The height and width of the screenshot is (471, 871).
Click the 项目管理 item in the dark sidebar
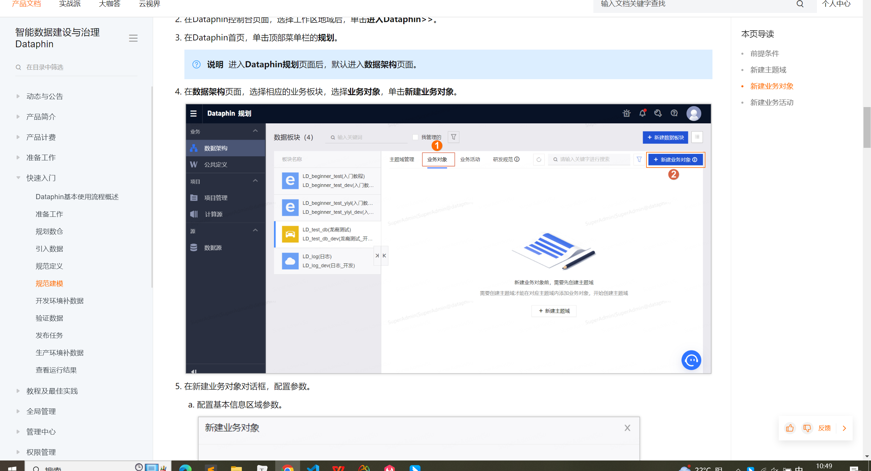226,198
